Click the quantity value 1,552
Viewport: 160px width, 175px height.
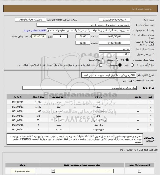[38, 107]
